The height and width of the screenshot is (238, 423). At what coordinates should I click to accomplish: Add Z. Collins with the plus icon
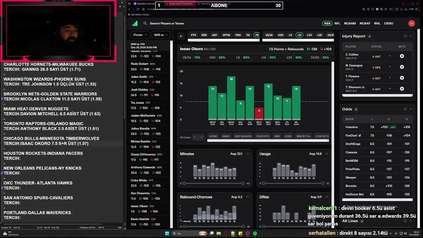[x=402, y=56]
